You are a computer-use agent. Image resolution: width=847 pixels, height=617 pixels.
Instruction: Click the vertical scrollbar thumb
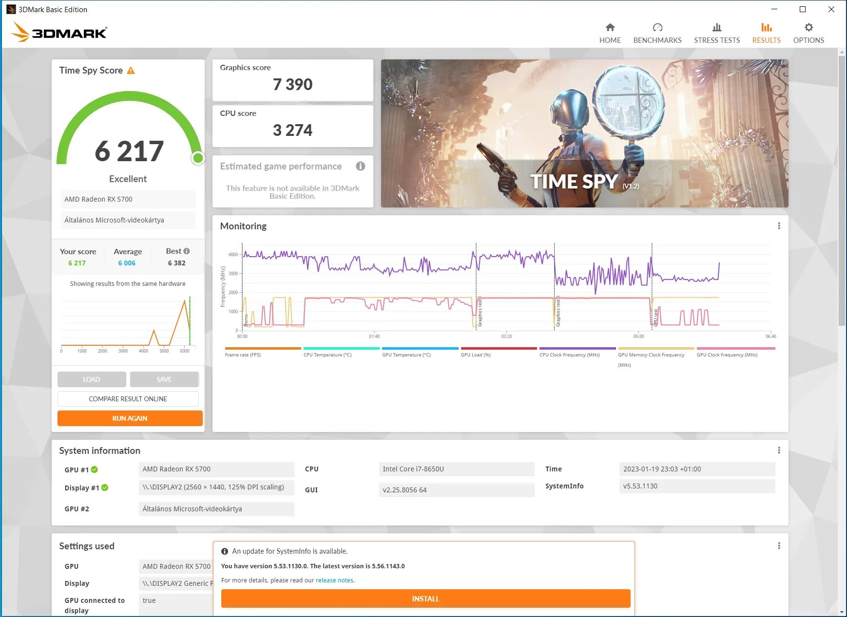click(842, 191)
